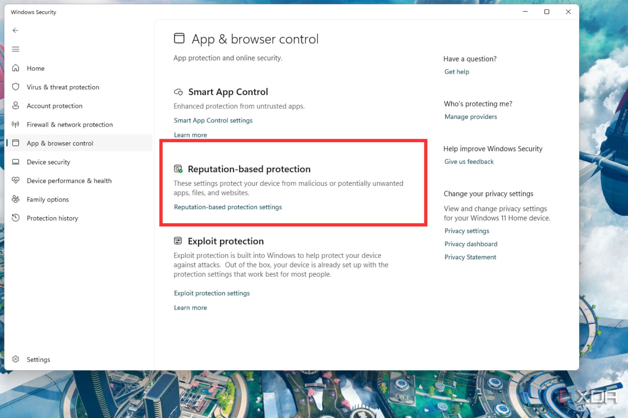Screen dimensions: 628x418
Task: Click the Smart App Control cloud icon
Action: (179, 92)
